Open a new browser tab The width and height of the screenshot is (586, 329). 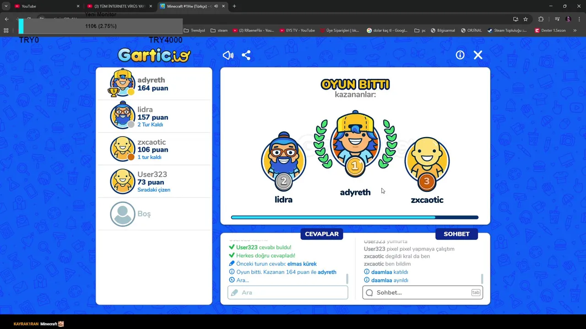234,6
